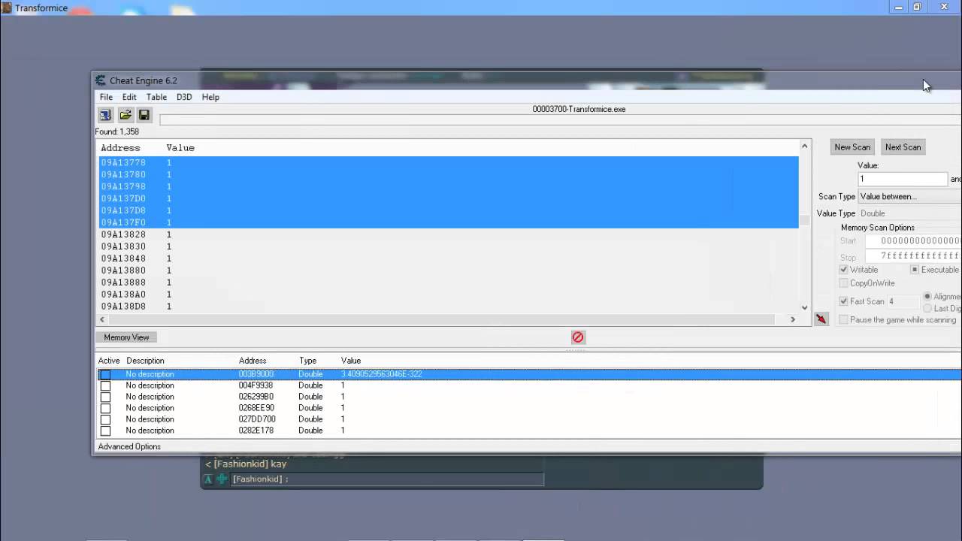Click the Start address field
Screen dimensions: 962x541
[913, 241]
